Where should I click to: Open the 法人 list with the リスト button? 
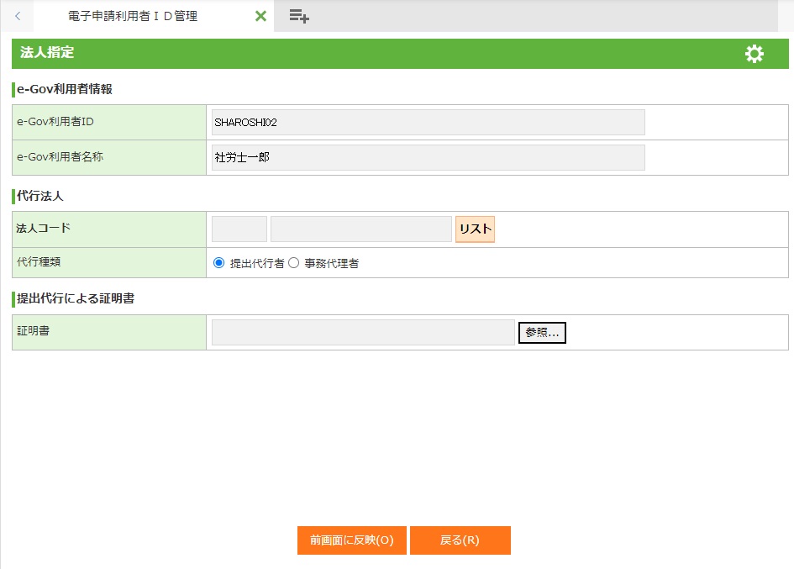(x=475, y=229)
